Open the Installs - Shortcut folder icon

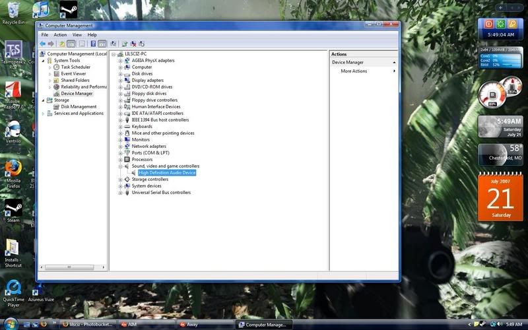[13, 253]
